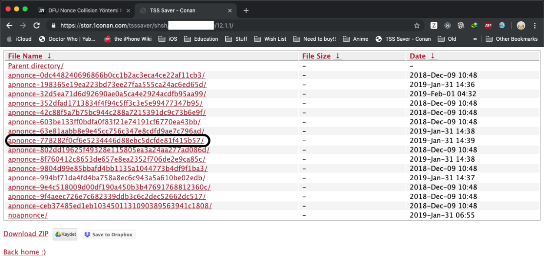
Task: Open the Z extension icon
Action: 434,26
